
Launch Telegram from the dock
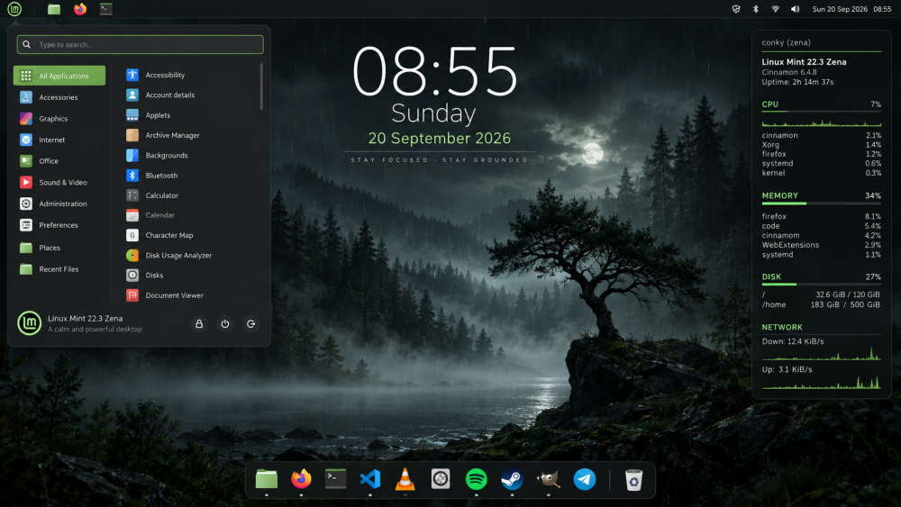pos(585,479)
